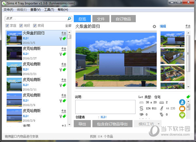The image size is (196, 142).
Task: Click the green diamond pack icon
Action: pyautogui.click(x=182, y=115)
